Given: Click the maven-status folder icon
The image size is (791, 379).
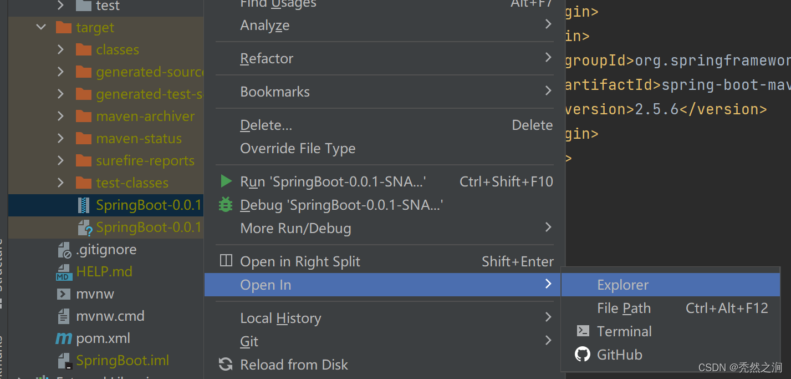Looking at the screenshot, I should coord(84,138).
